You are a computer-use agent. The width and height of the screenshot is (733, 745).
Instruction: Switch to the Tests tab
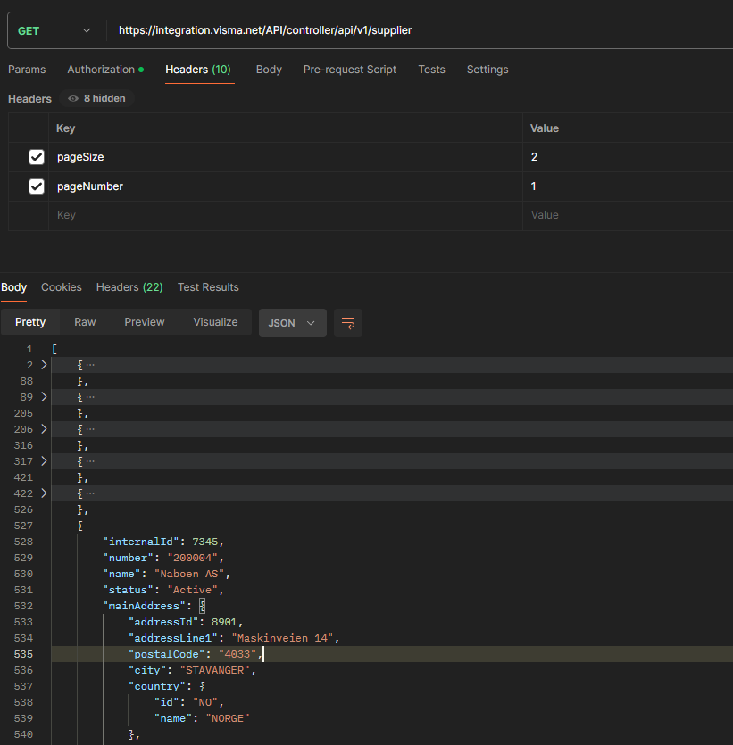[431, 70]
